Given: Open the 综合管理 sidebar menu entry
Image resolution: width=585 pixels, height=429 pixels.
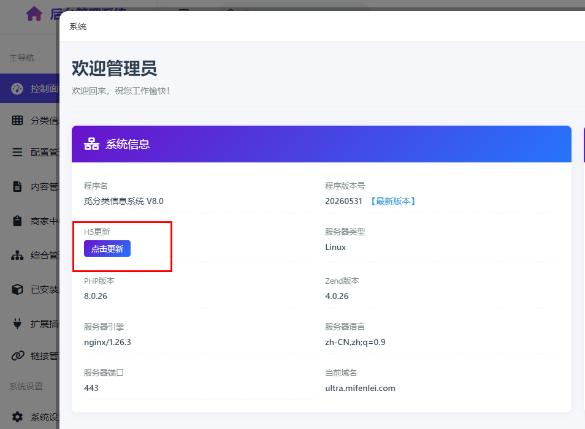Looking at the screenshot, I should 30,256.
